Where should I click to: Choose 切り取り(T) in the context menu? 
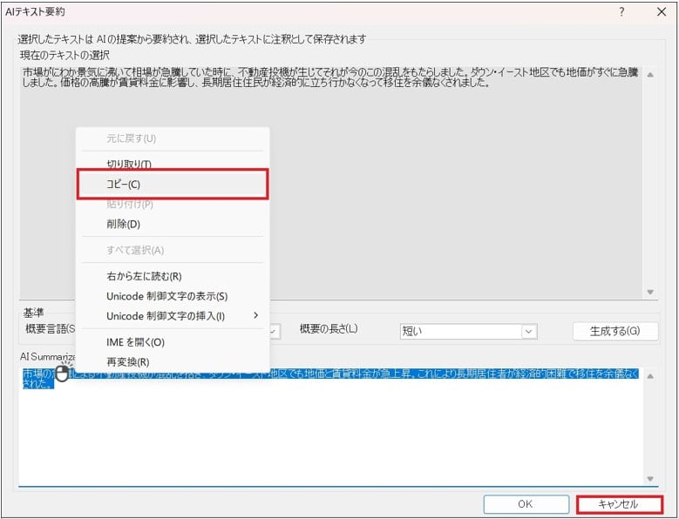pyautogui.click(x=129, y=164)
